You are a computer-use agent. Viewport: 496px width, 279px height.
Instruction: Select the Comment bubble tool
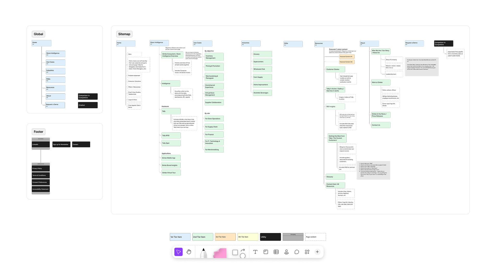coord(297,252)
